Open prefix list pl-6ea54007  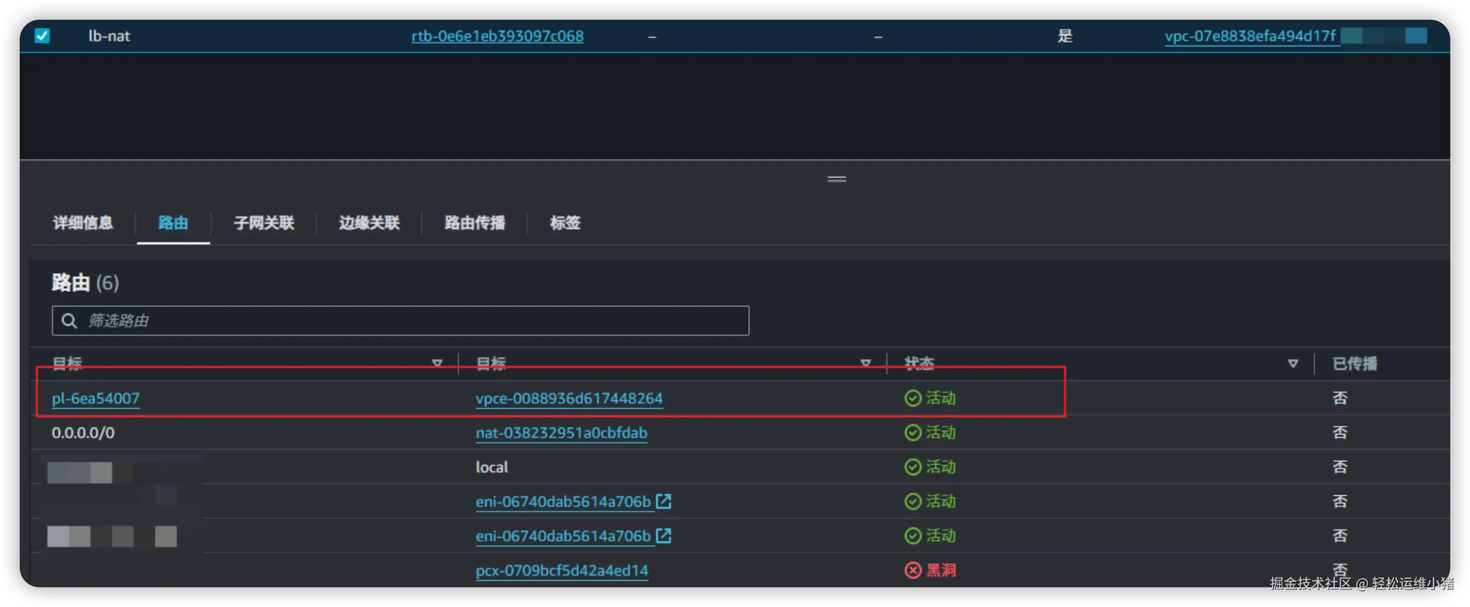pos(95,398)
